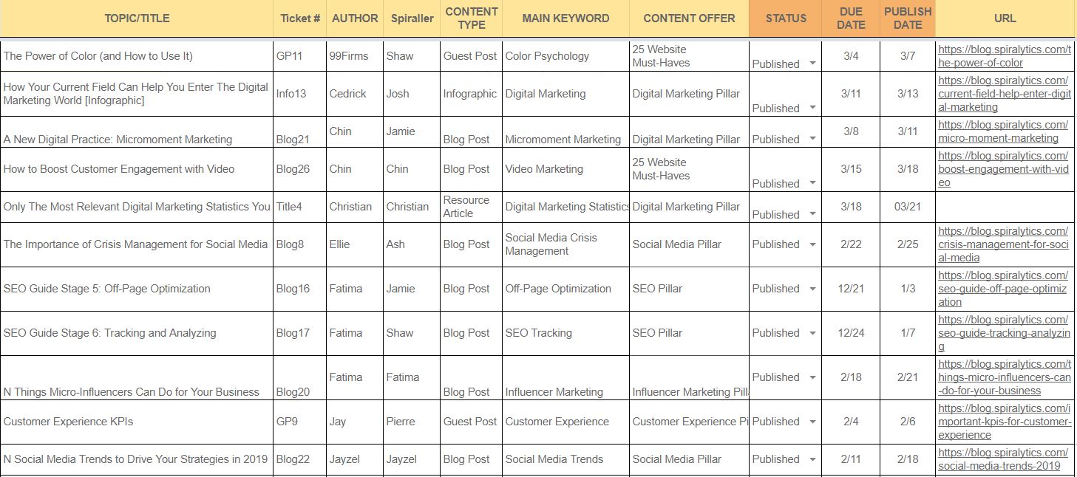Expand Status dropdown for Infographic row
1077x477 pixels.
point(812,108)
